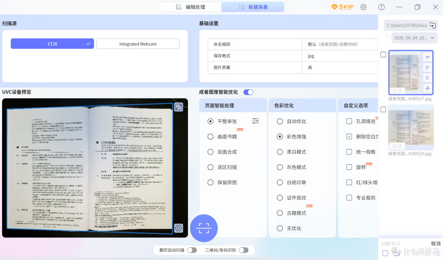Select 证件底纹 color option
This screenshot has height=260, width=443.
coord(280,198)
